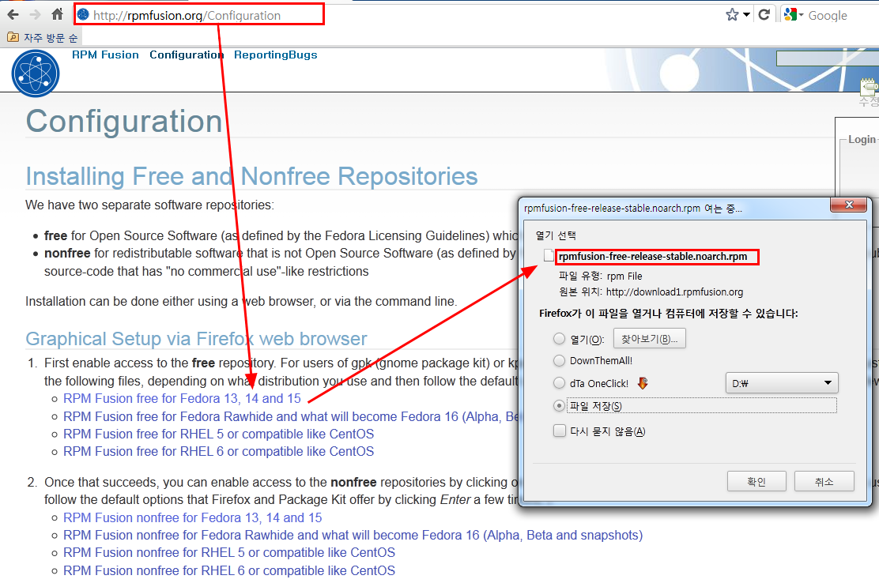879x583 pixels.
Task: Open RPM Fusion nonfree for Fedora 13, 14 and 15
Action: click(x=193, y=517)
